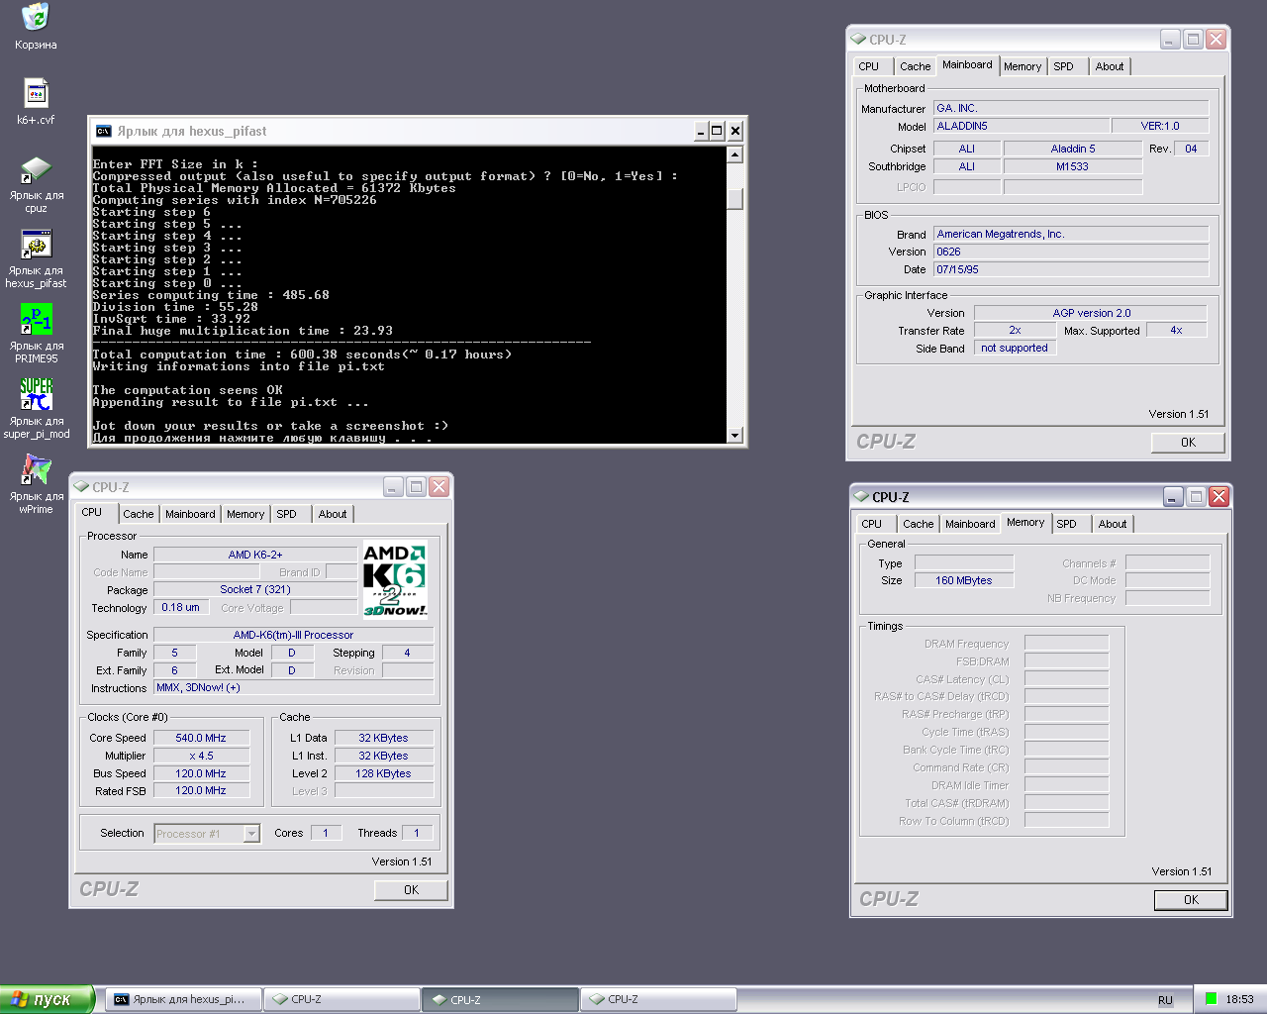Activate the third CPU-Z taskbar button
This screenshot has width=1267, height=1014.
tap(658, 999)
